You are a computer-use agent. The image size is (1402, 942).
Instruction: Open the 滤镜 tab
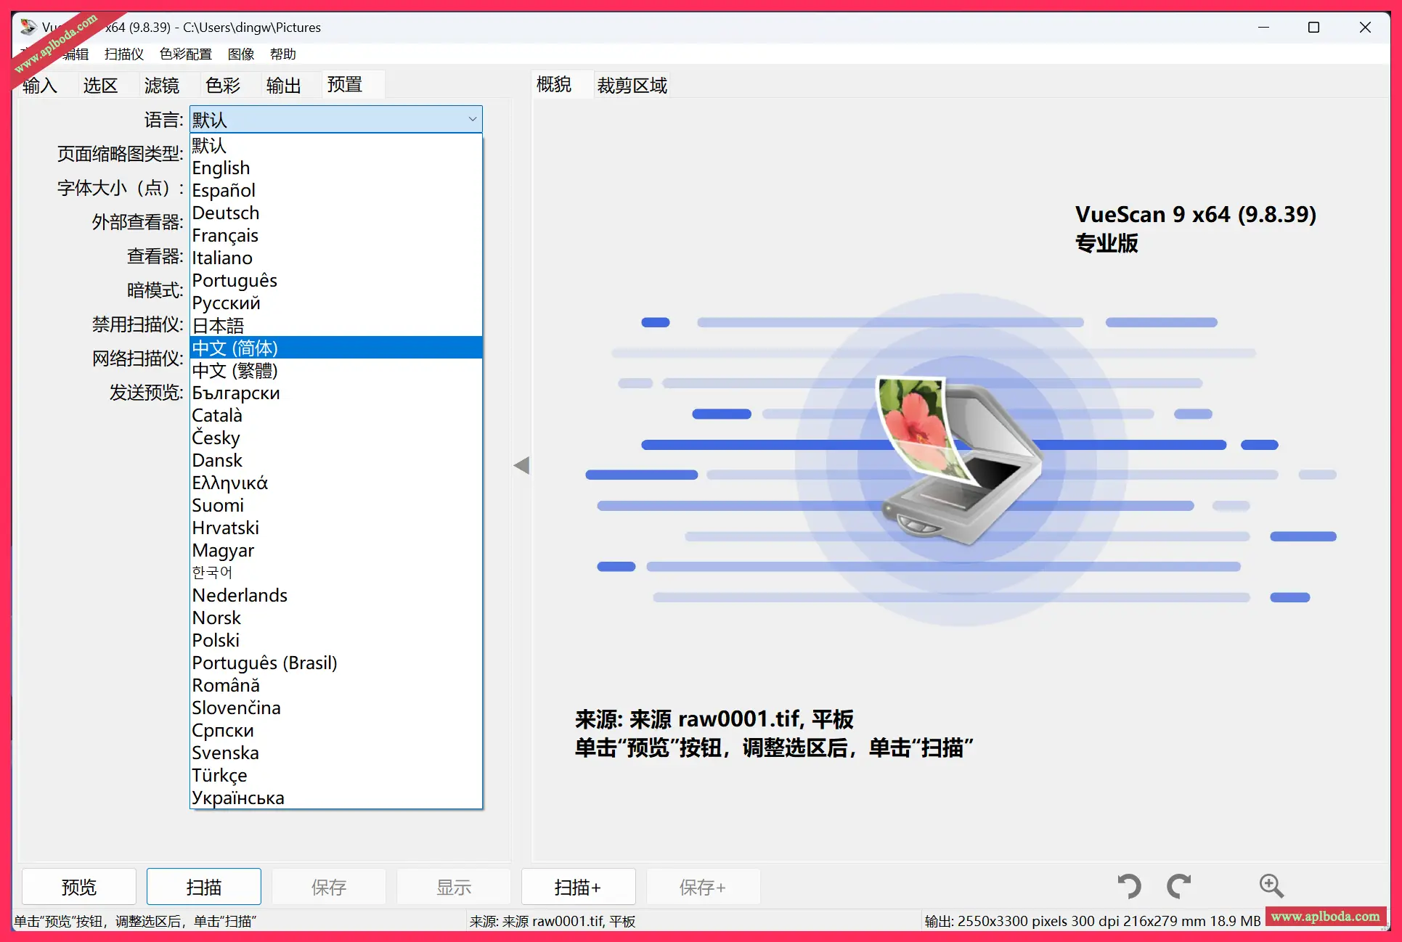coord(161,86)
